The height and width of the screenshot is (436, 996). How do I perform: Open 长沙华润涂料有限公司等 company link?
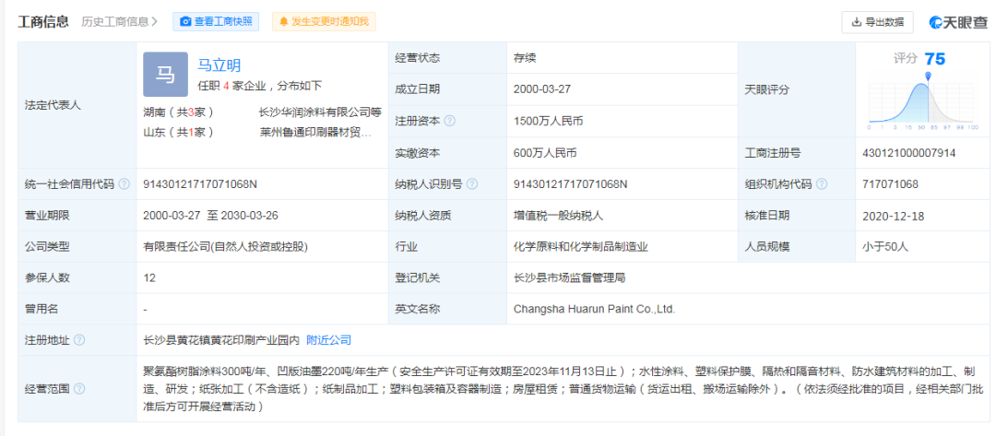point(320,112)
